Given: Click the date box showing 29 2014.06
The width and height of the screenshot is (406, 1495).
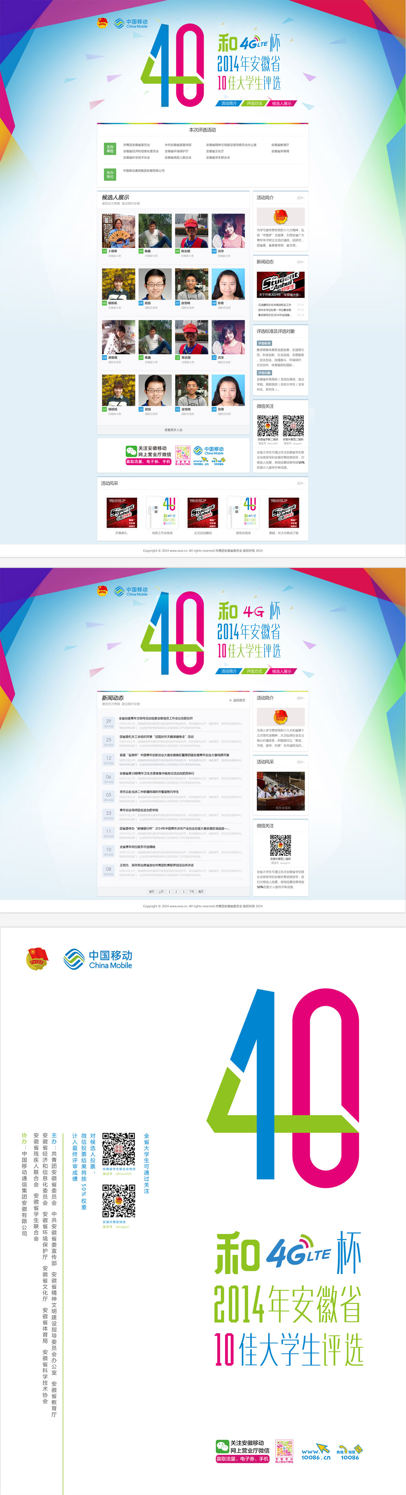Looking at the screenshot, I should pos(109,723).
